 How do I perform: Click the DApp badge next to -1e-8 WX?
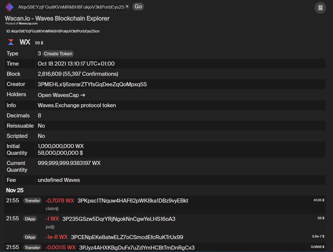(x=30, y=237)
